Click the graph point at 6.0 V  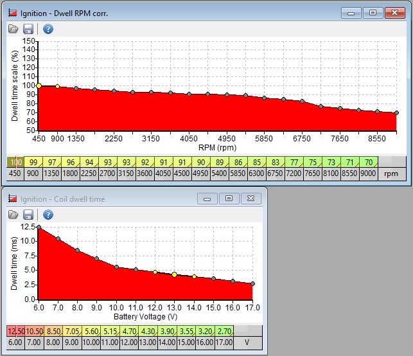[x=39, y=227]
